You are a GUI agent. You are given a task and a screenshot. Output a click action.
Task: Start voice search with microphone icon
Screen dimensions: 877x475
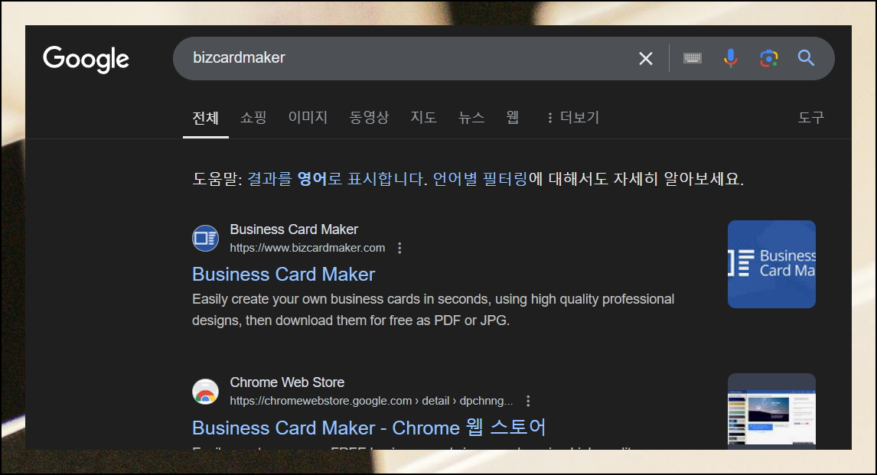731,58
